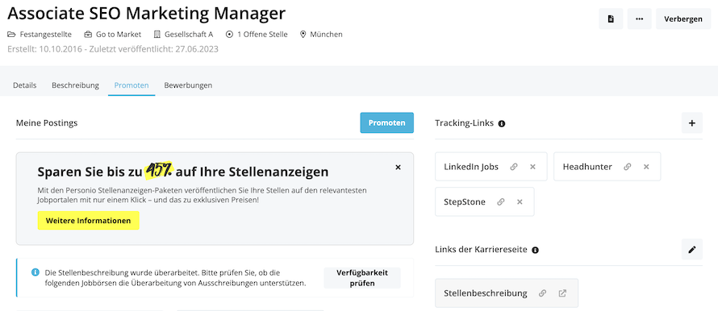Add a new tracking link with plus icon
The image size is (718, 311).
pyautogui.click(x=692, y=123)
